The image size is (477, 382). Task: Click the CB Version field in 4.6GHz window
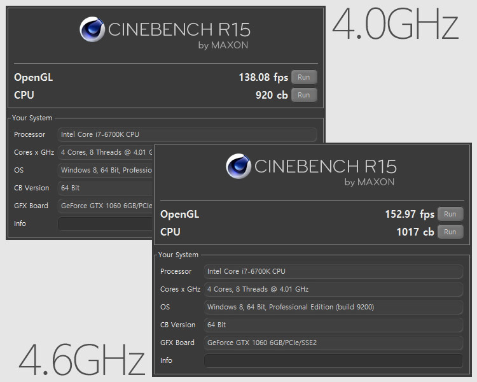[333, 325]
